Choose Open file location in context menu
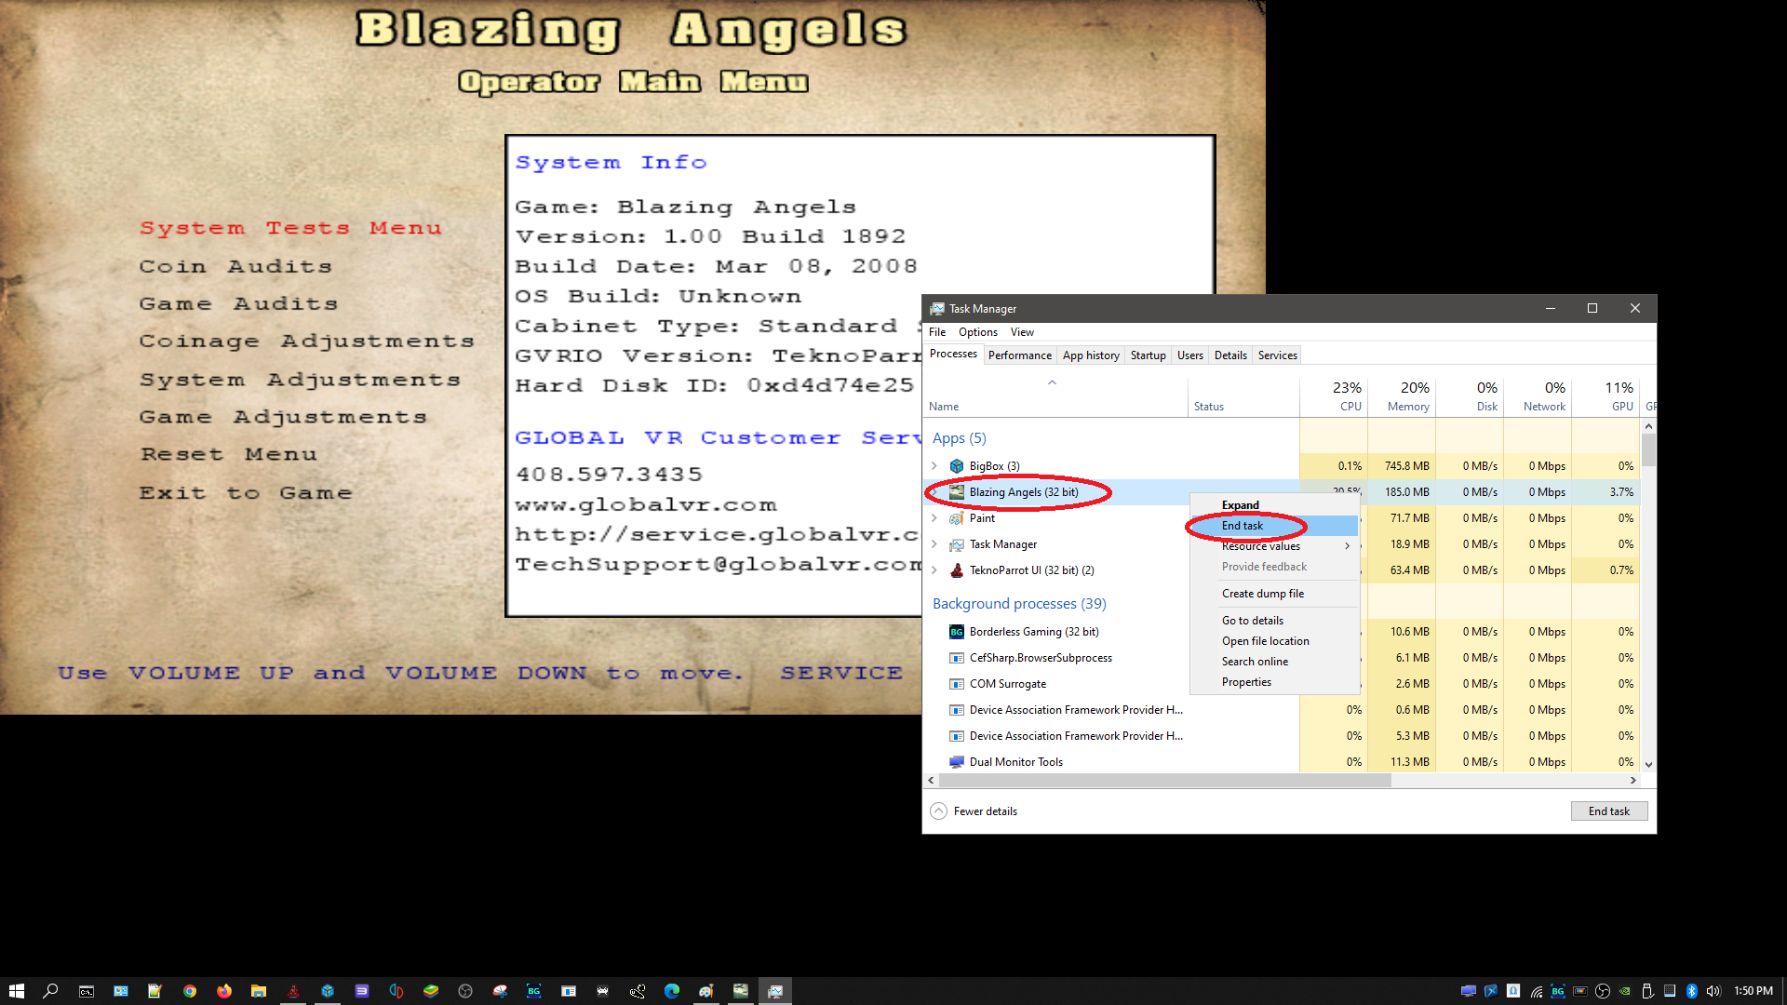This screenshot has height=1005, width=1787. (1265, 641)
